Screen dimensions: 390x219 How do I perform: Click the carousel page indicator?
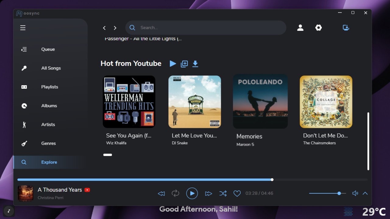click(x=108, y=155)
